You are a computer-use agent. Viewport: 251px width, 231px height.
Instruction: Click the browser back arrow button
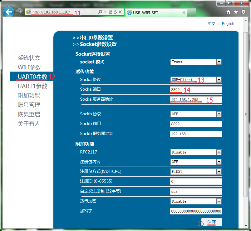pos(9,12)
